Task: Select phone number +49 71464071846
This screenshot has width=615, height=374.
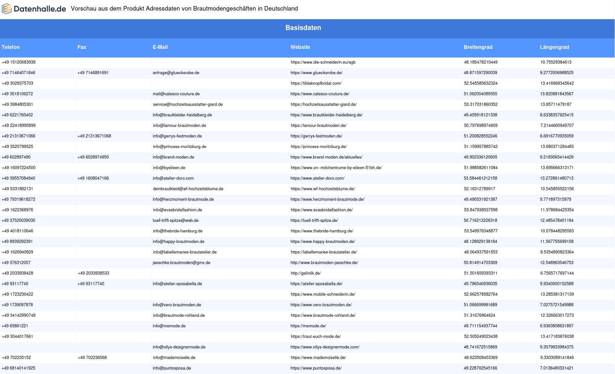Action: pos(18,73)
